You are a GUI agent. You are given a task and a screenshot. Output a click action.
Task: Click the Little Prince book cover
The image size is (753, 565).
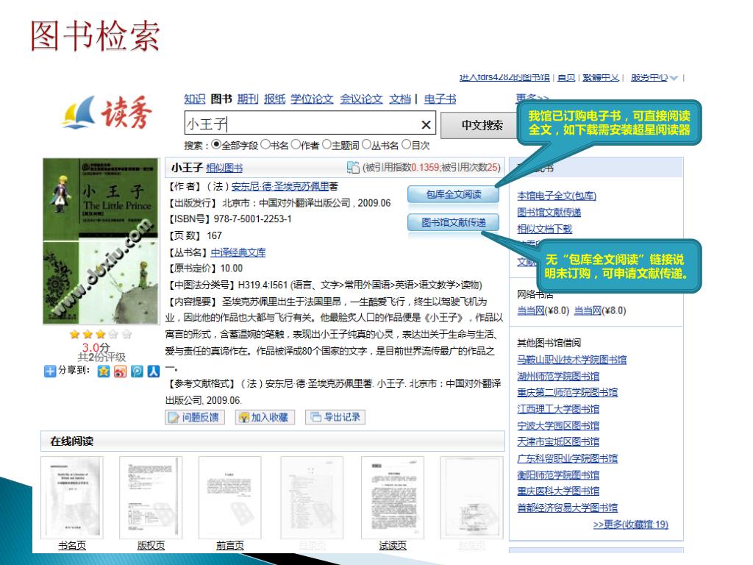tap(101, 241)
